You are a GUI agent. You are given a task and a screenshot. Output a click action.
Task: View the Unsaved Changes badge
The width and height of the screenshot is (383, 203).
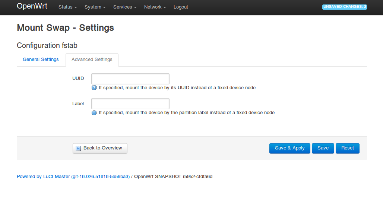(344, 7)
